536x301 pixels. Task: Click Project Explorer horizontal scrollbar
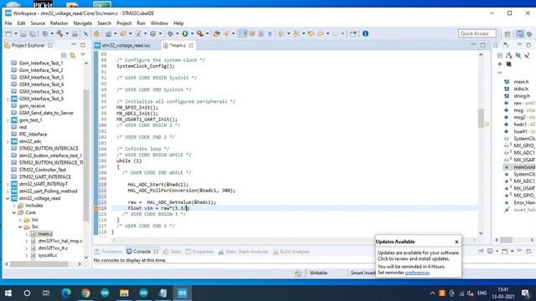coord(39,264)
